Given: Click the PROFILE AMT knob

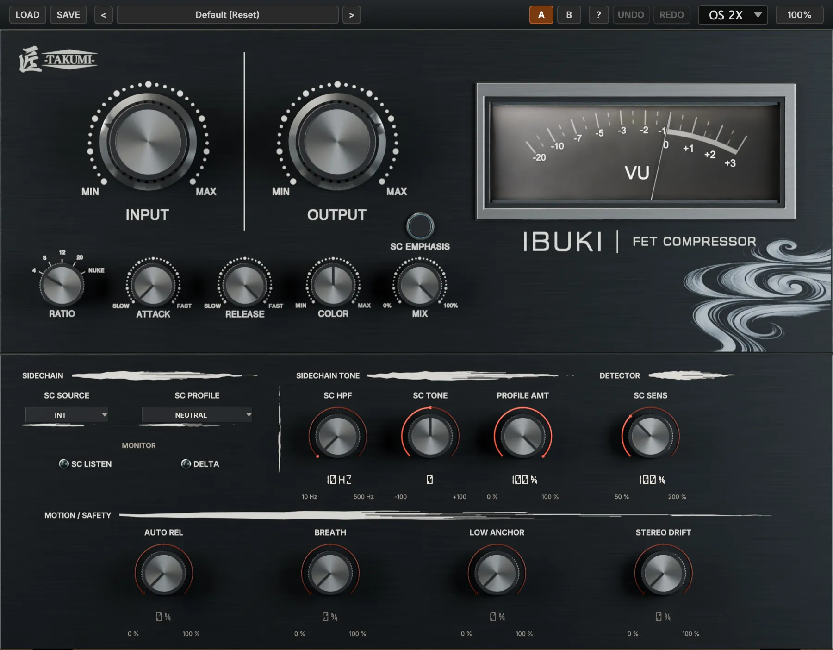Looking at the screenshot, I should click(x=523, y=436).
